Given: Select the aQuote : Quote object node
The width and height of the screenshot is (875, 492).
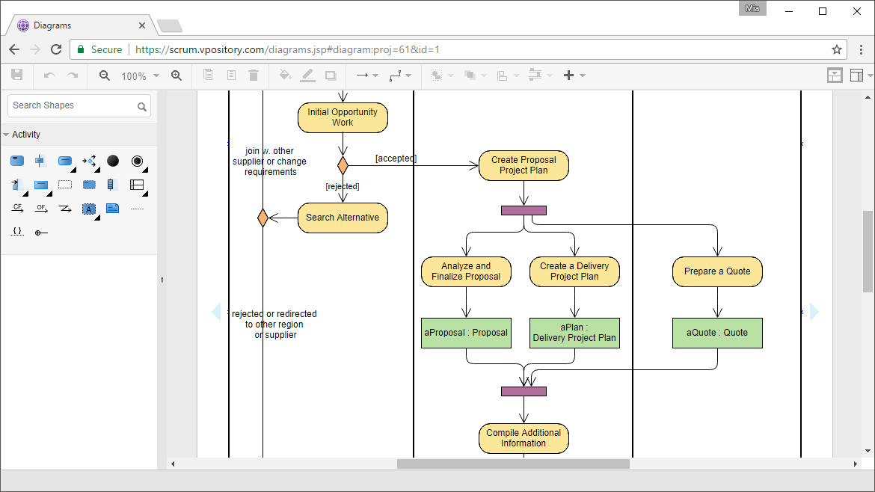Looking at the screenshot, I should [717, 333].
